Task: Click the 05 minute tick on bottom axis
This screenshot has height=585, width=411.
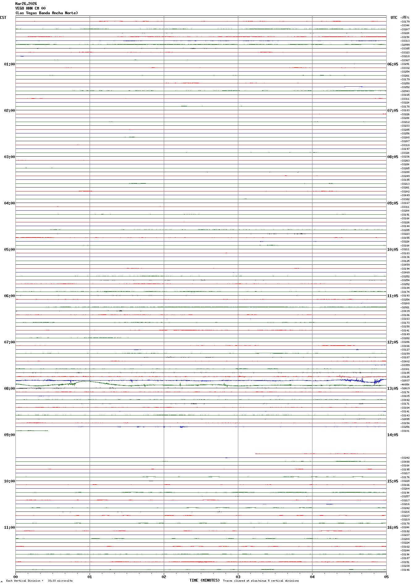Action: [x=386, y=577]
